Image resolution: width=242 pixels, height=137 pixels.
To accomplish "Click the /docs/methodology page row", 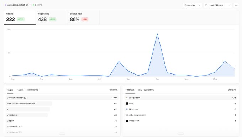I will pyautogui.click(x=62, y=98).
